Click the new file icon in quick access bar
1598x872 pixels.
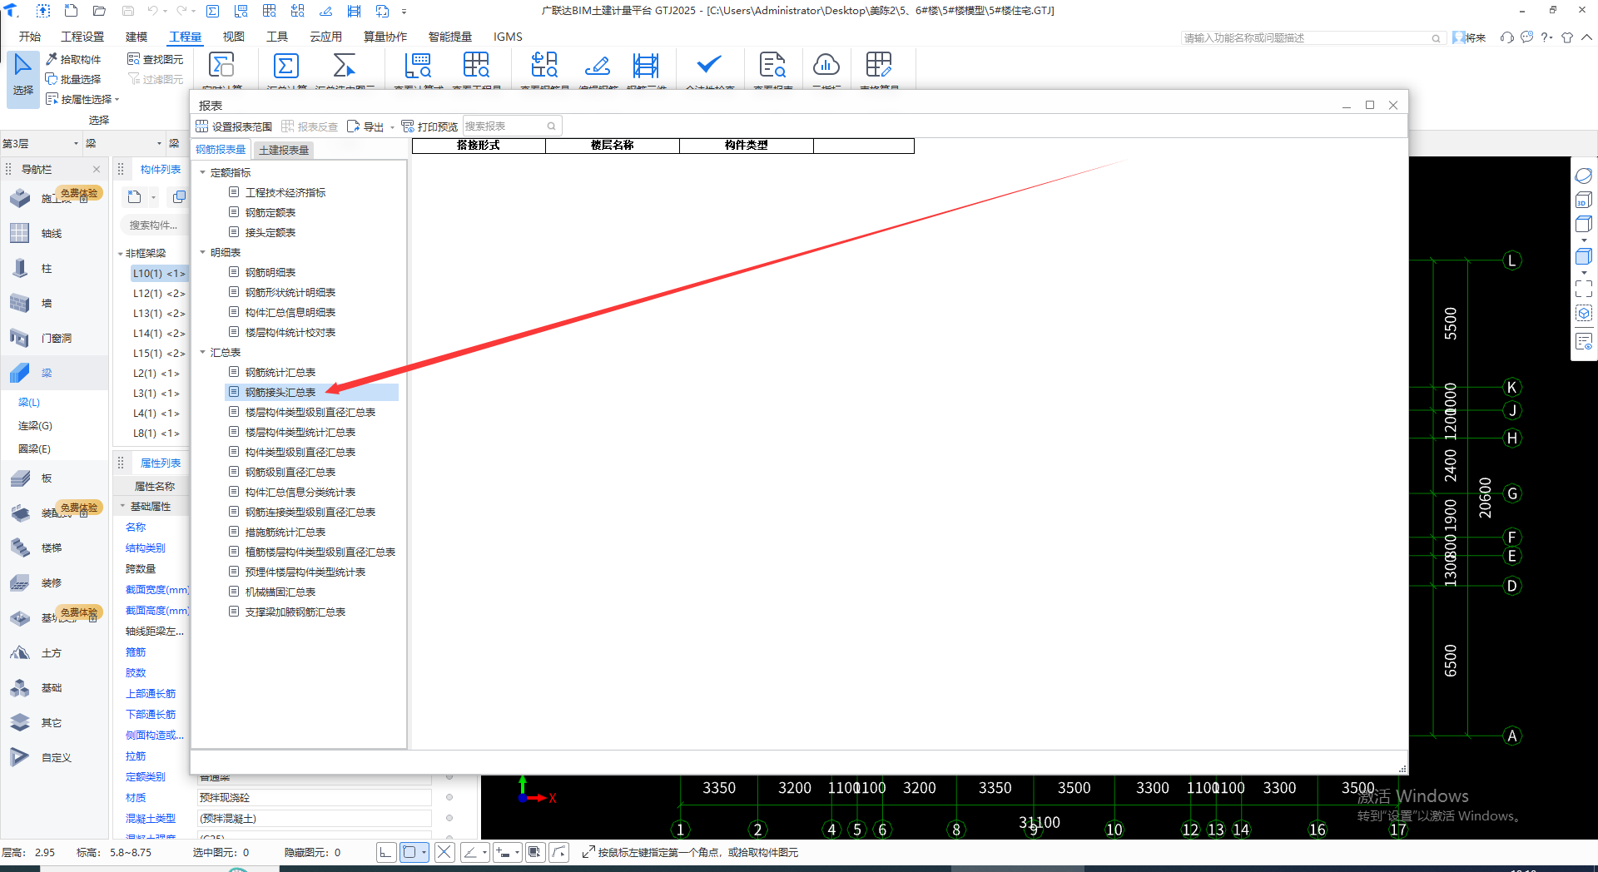pyautogui.click(x=72, y=11)
